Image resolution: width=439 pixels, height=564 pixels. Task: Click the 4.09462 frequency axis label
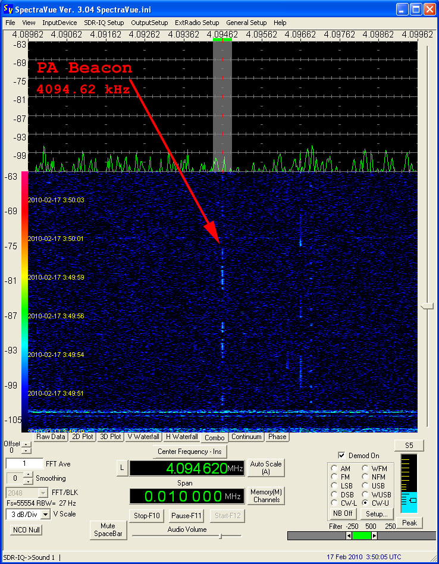222,35
